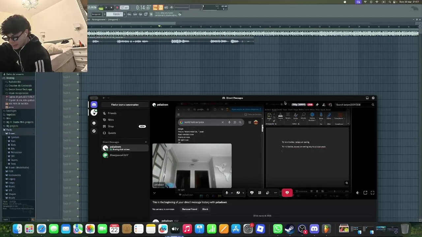Open microphone options arrow in call controls
The height and width of the screenshot is (237, 422).
coord(232,193)
